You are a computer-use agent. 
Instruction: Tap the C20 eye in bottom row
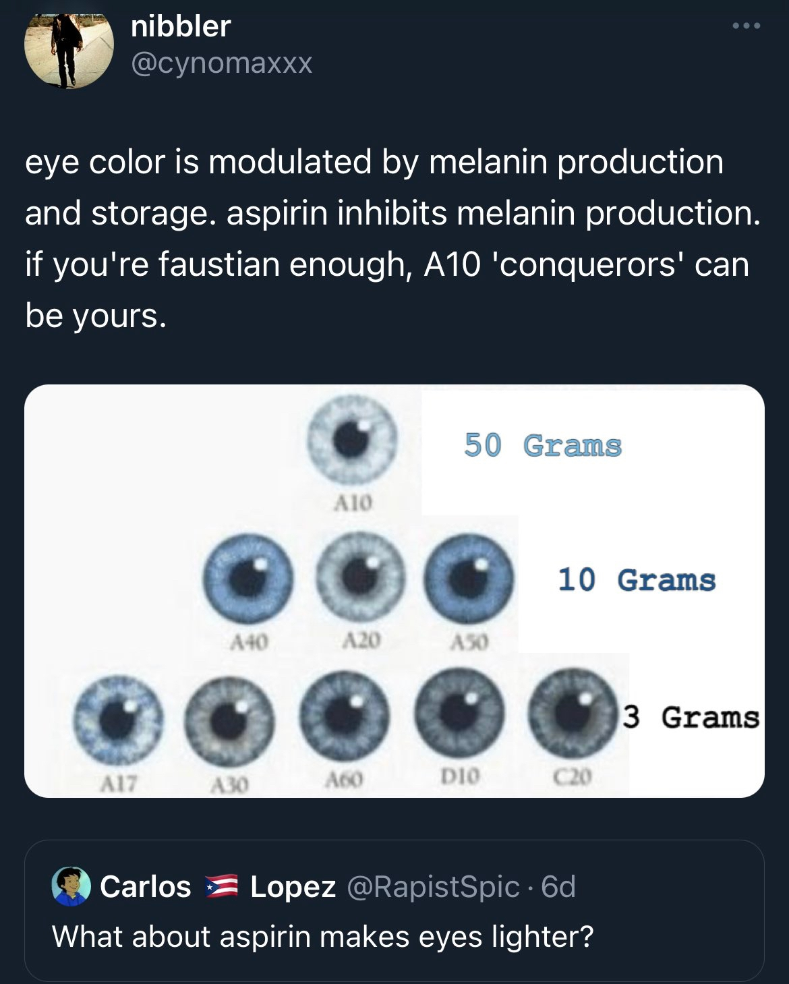(573, 712)
